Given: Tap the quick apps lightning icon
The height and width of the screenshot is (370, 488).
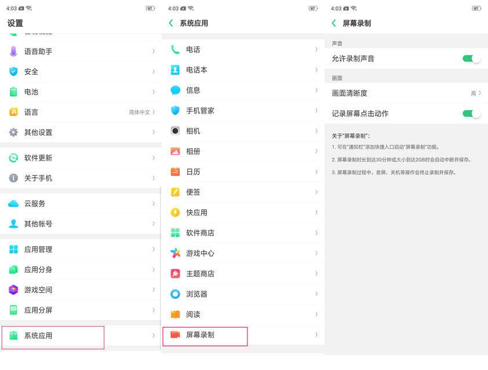Looking at the screenshot, I should [x=175, y=213].
